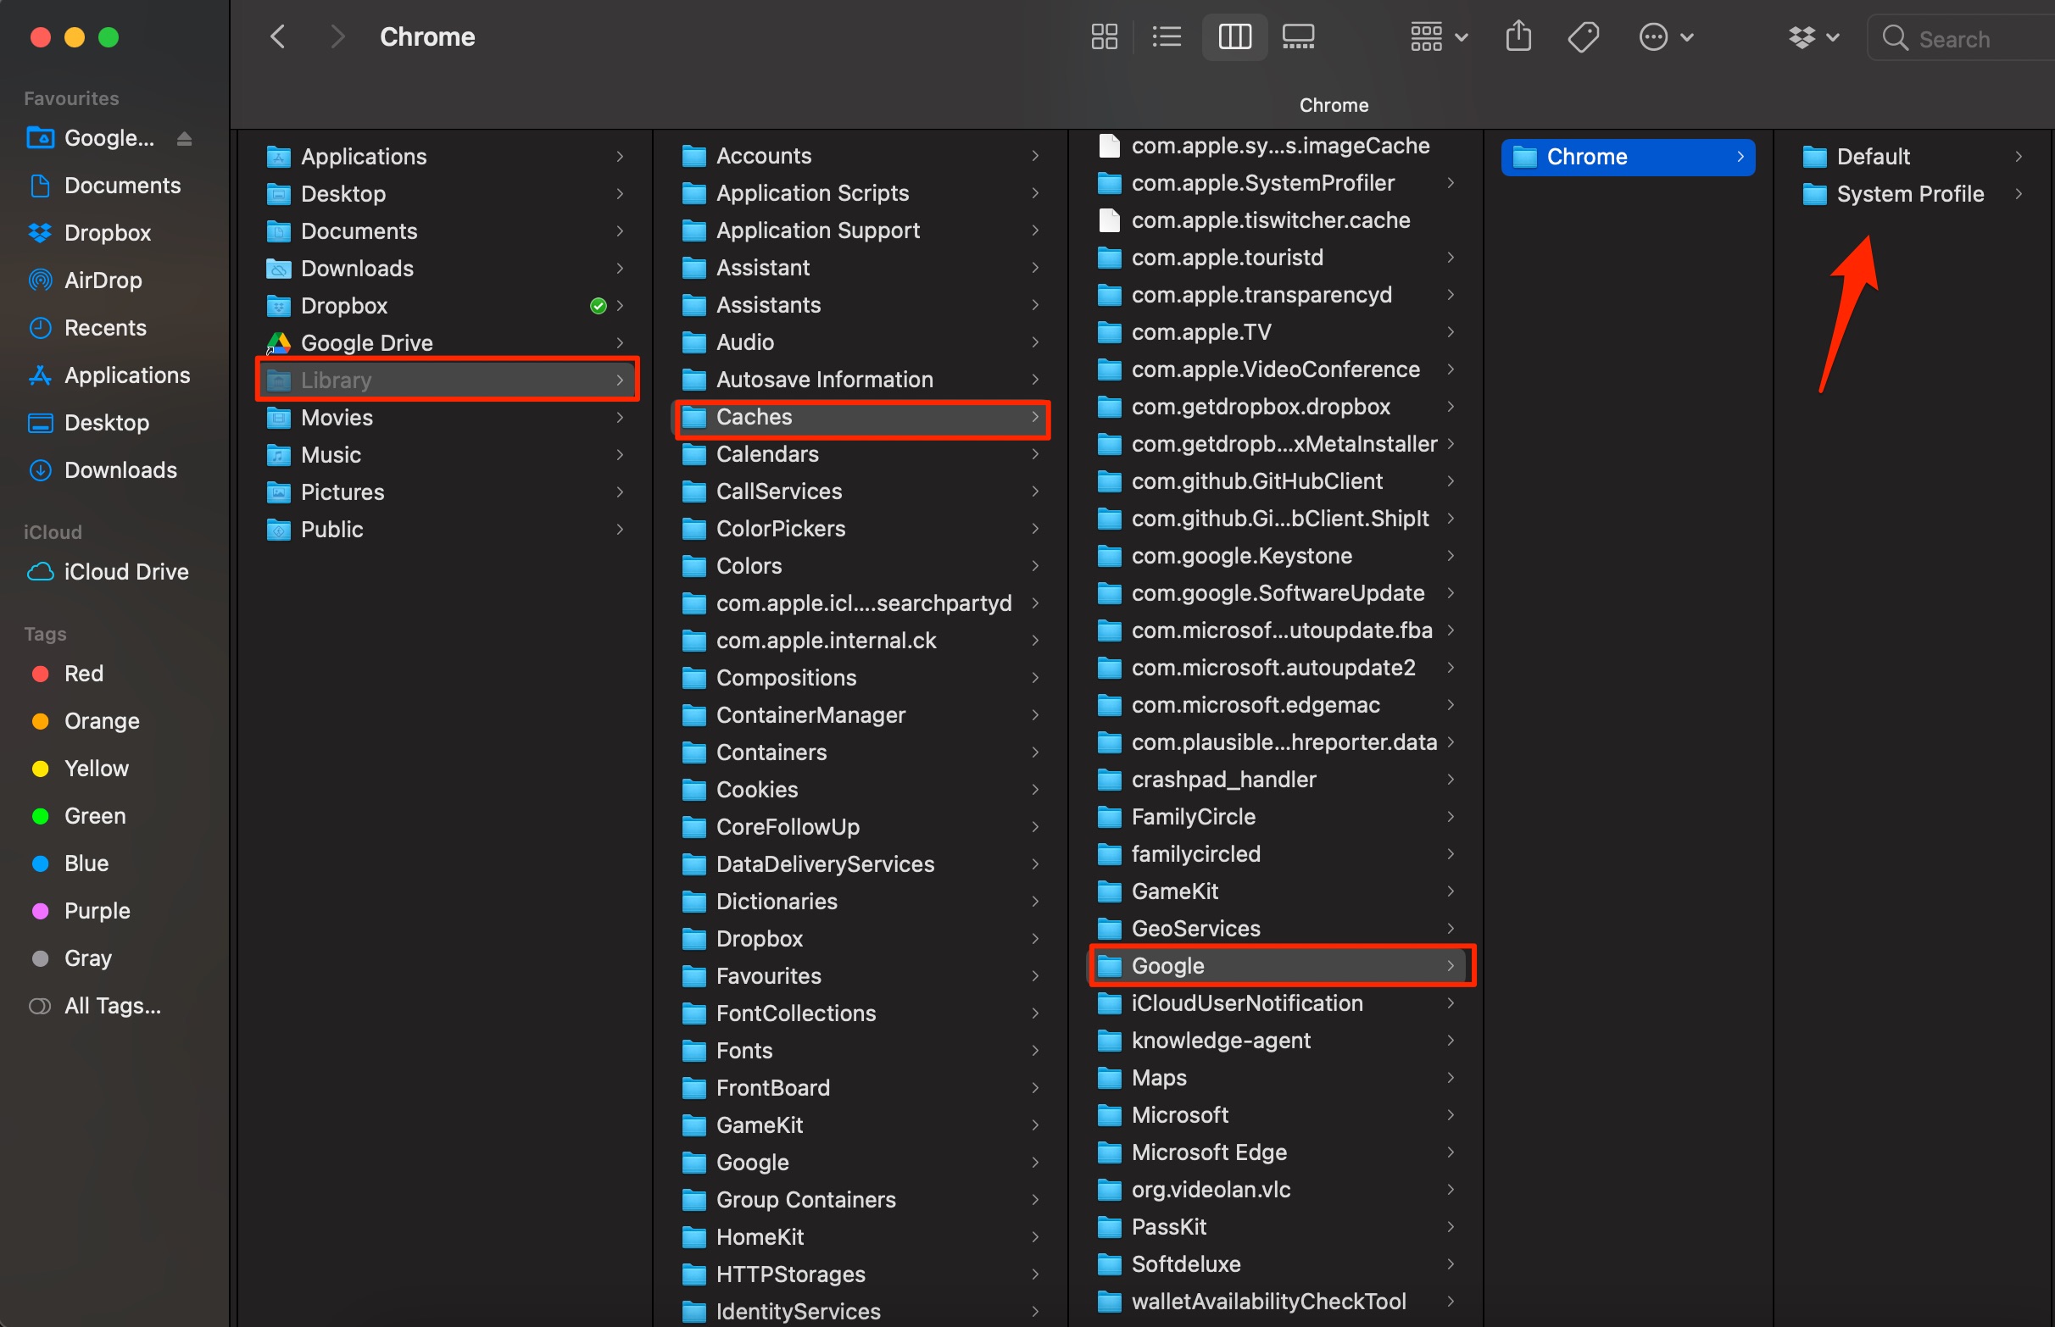2055x1327 pixels.
Task: Select the Library folder in home column
Action: pyautogui.click(x=447, y=379)
